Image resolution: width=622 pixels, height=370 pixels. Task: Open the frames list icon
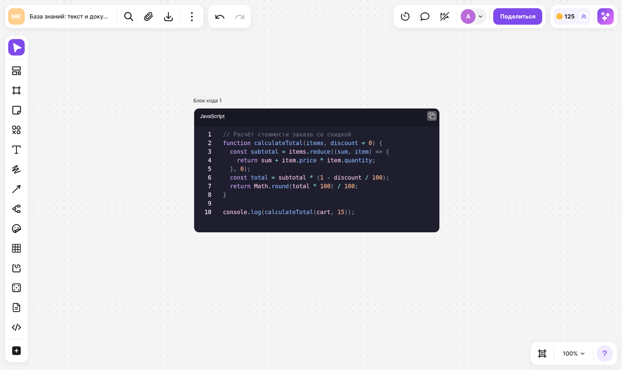coord(542,354)
